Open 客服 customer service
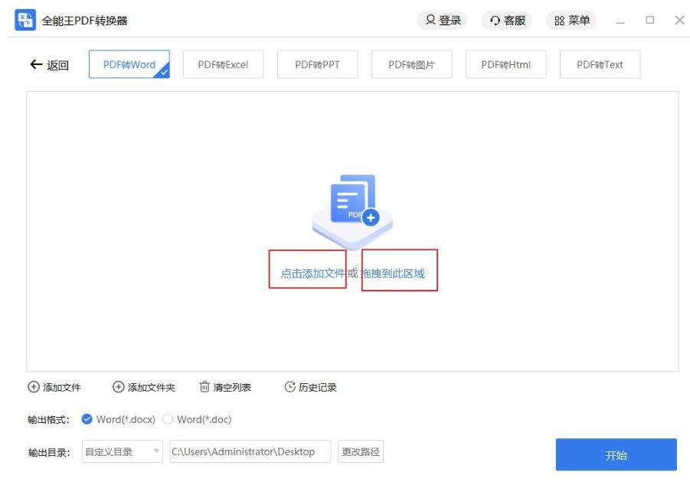The height and width of the screenshot is (498, 690). coord(509,21)
